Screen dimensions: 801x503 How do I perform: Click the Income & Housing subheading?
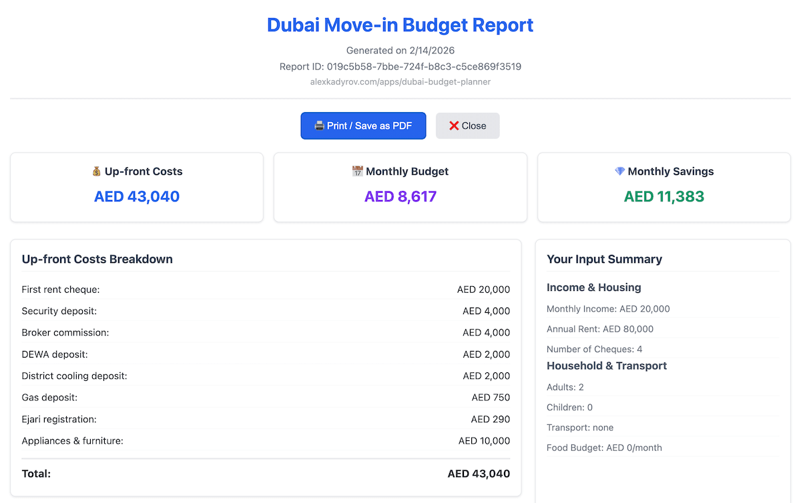pos(594,288)
